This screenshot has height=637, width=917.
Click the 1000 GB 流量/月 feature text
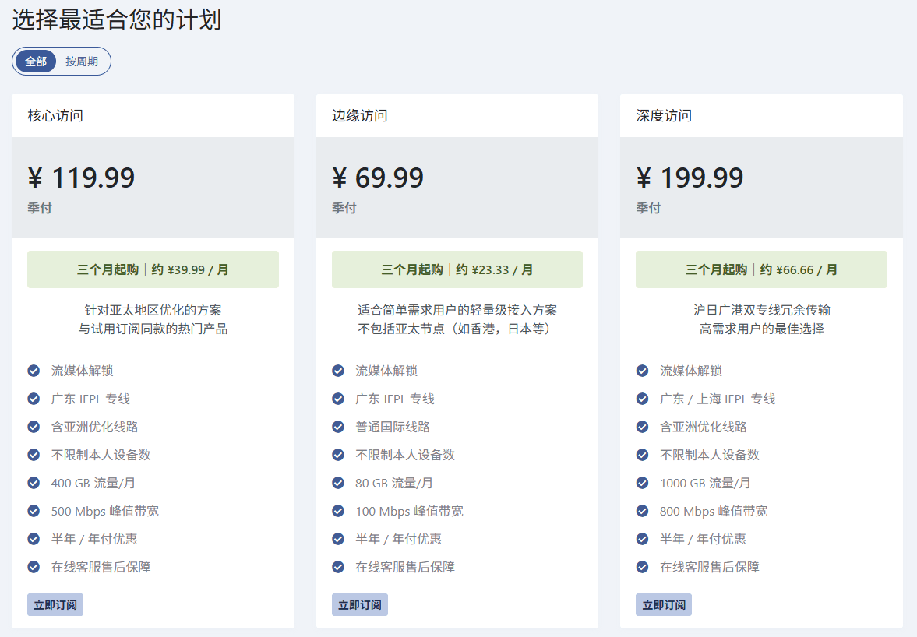(x=705, y=484)
